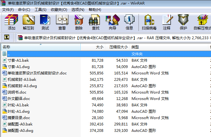Click file icon of 装配图-A0.bak
Viewport: 211px width, 137px height.
pyautogui.click(x=5, y=124)
